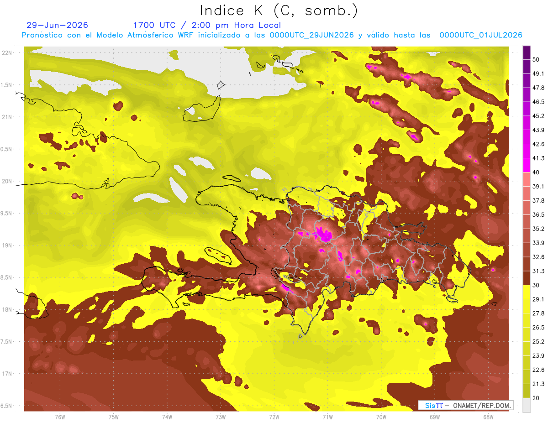This screenshot has width=548, height=423.
Task: Click the color bar value '25.2'
Action: (538, 341)
